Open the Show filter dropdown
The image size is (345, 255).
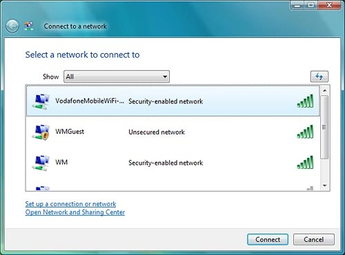(117, 76)
